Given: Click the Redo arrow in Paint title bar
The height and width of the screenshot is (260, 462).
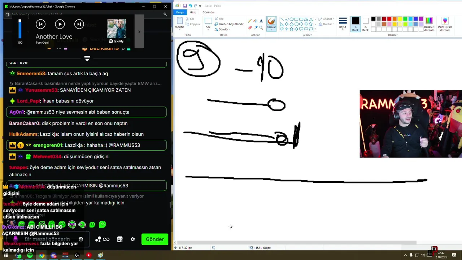Looking at the screenshot, I should click(196, 6).
